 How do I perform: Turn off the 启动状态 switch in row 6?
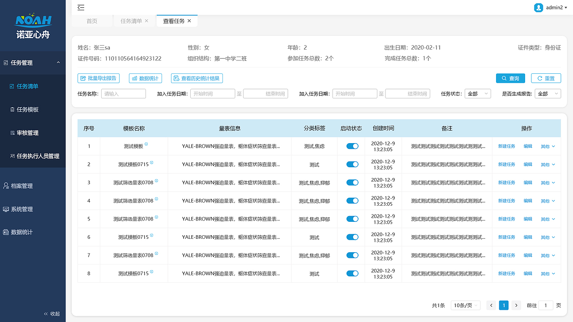[x=353, y=237]
